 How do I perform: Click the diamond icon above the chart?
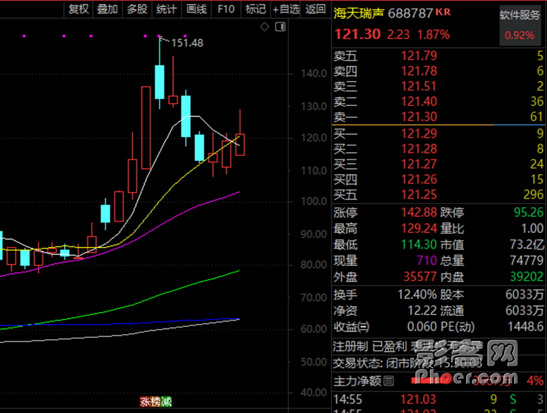pos(264,27)
